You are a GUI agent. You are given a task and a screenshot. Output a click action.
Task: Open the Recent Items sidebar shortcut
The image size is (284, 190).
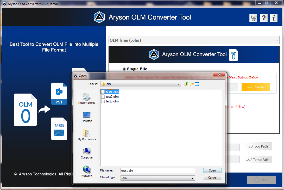tap(87, 98)
